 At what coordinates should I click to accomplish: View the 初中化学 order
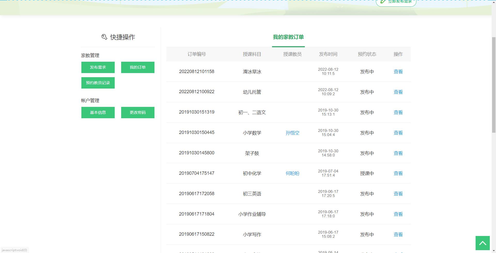coord(398,173)
